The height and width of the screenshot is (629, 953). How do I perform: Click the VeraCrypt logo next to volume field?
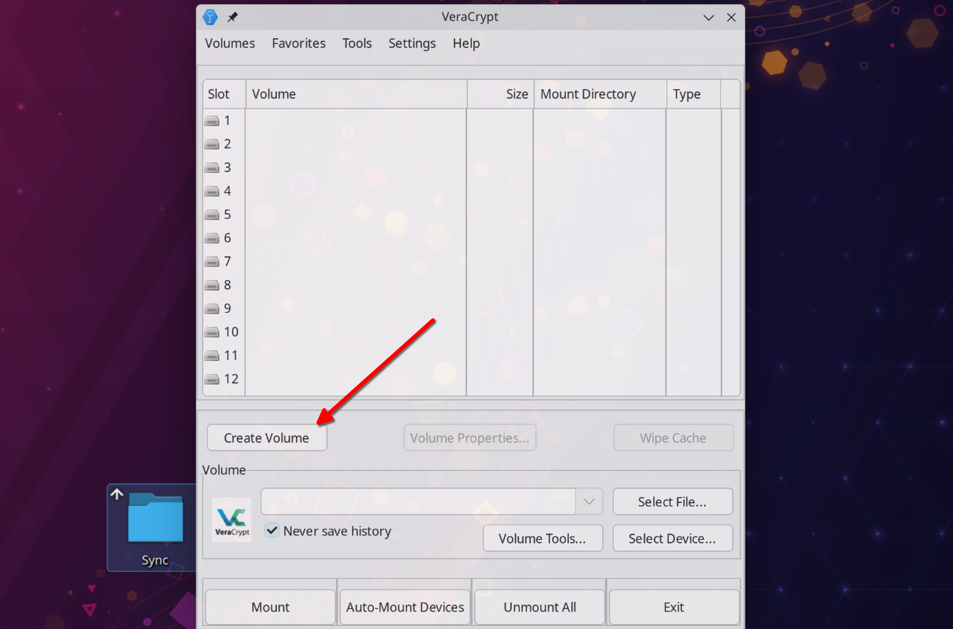[x=231, y=519]
